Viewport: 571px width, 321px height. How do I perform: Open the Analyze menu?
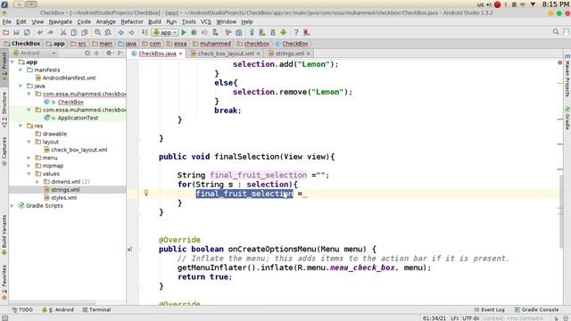pos(105,21)
